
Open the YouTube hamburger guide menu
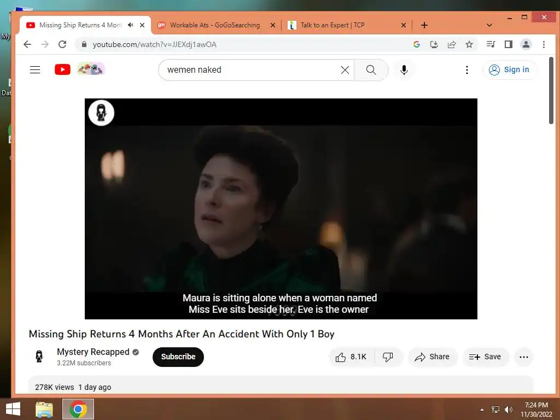(35, 69)
